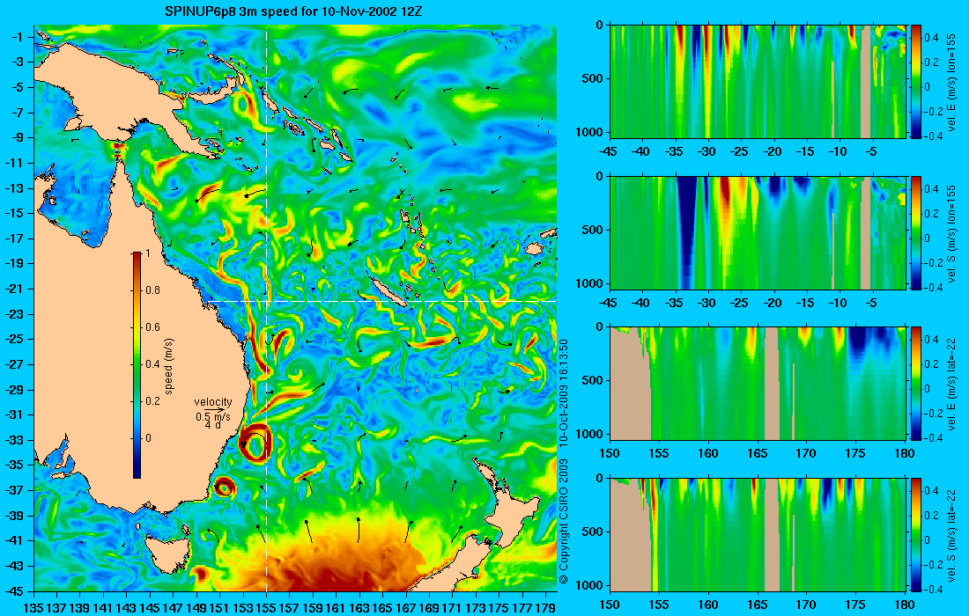Viewport: 969px width, 616px height.
Task: Click the "speed (m/s)" colorbar label
Action: click(x=169, y=365)
